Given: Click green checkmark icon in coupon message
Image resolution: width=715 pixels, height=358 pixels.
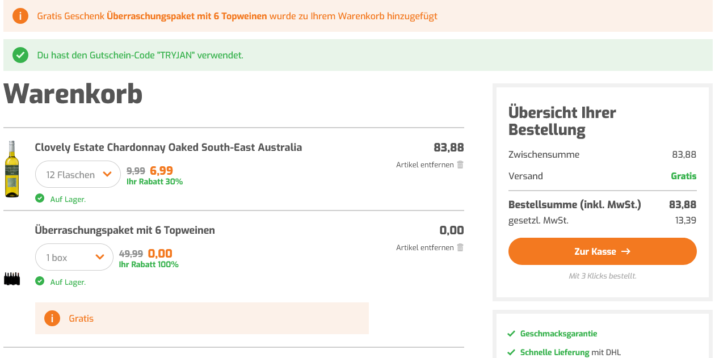Looking at the screenshot, I should click(x=20, y=55).
